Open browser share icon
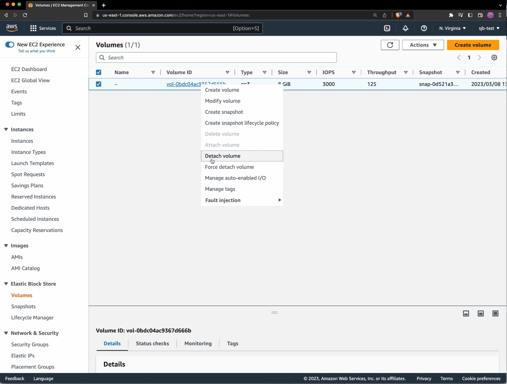The height and width of the screenshot is (384, 507). 384,15
